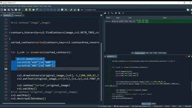
Task: Switch to Variable explorer tab
Action: (140, 53)
